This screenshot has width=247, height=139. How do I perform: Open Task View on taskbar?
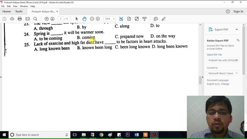point(74,135)
